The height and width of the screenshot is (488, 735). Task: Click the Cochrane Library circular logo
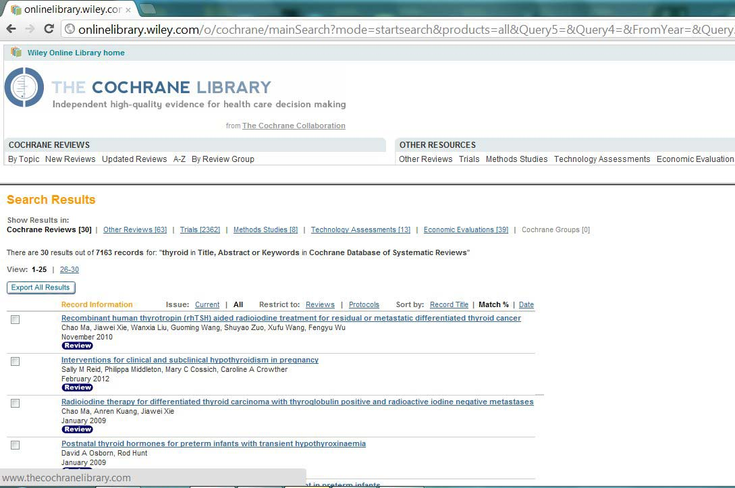24,87
